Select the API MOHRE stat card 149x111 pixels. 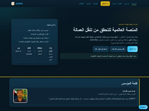pyautogui.click(x=29, y=54)
